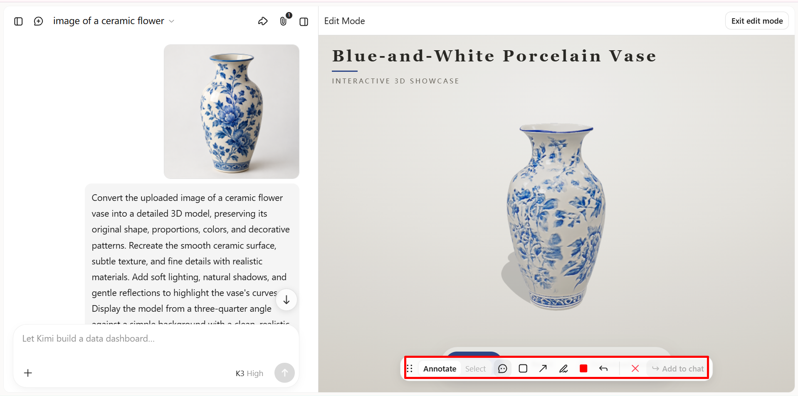The image size is (798, 396).
Task: Click the share arrow icon
Action: pyautogui.click(x=263, y=21)
